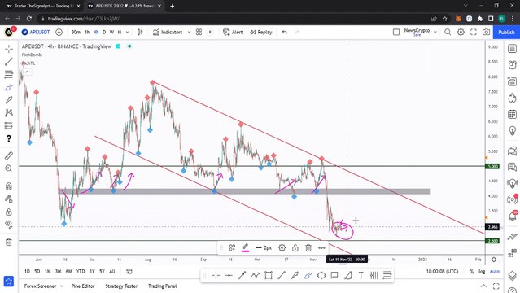Remove drawings with sidebar trash icon
Viewport: 520px width, 293px height.
tap(9, 242)
